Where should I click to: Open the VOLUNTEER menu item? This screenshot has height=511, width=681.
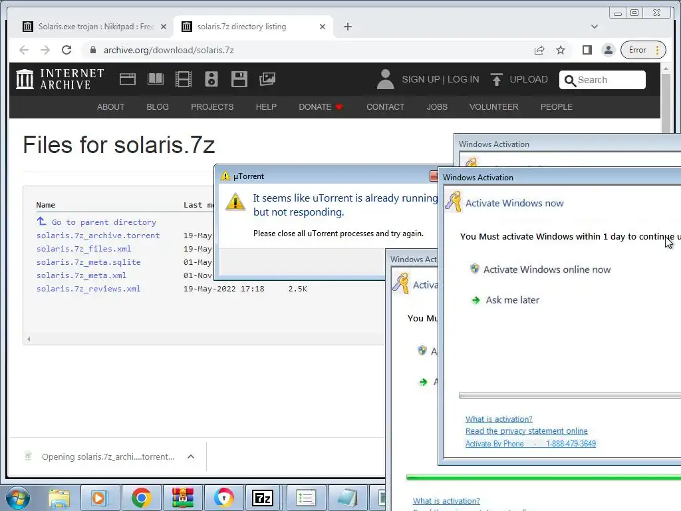(x=494, y=107)
